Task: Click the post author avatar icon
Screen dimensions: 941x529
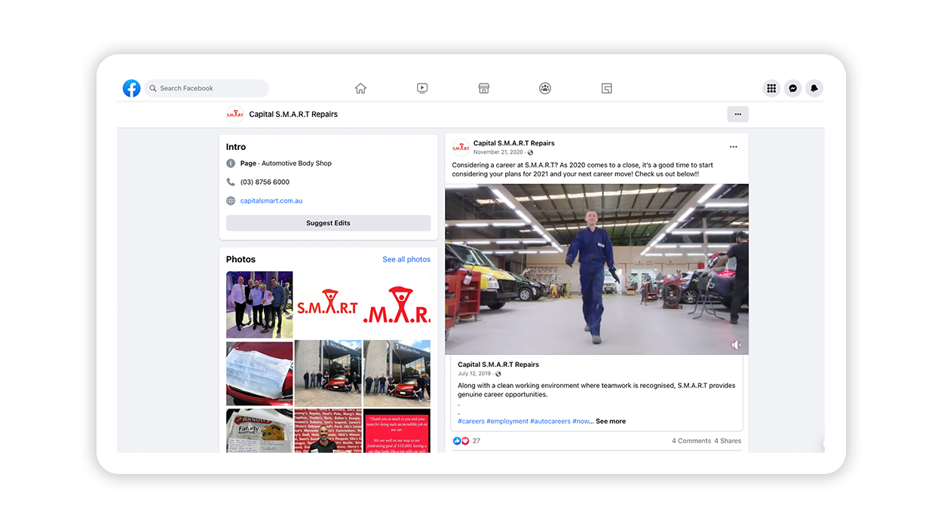Action: (x=461, y=147)
